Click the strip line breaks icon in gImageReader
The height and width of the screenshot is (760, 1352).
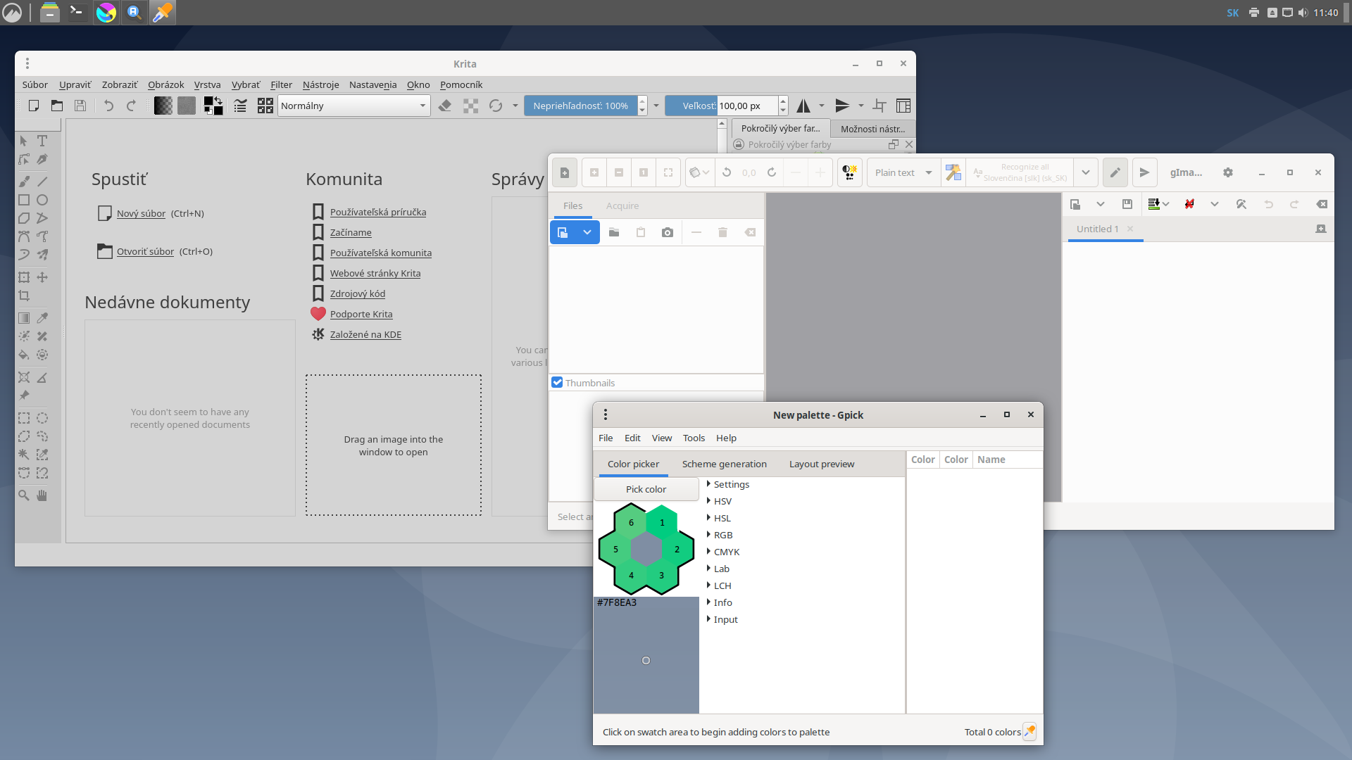[x=1189, y=204]
